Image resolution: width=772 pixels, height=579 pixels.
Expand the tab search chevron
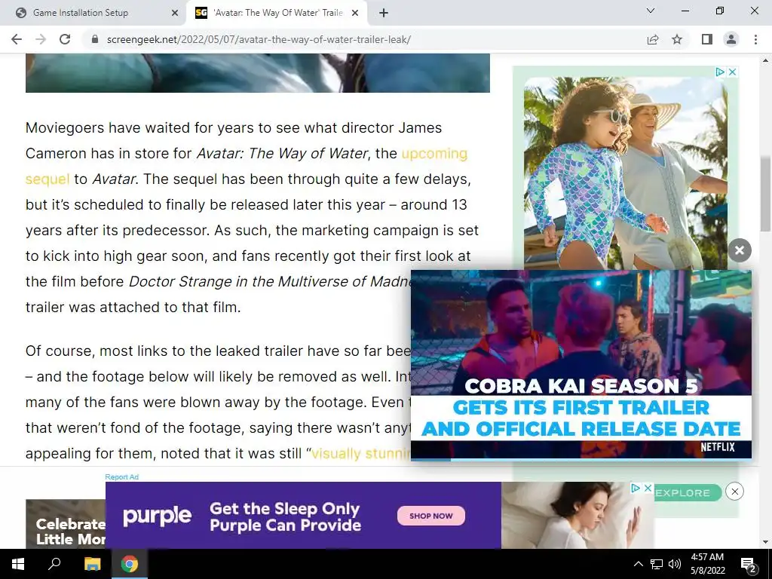click(651, 11)
